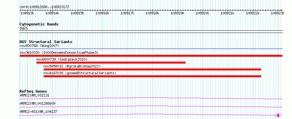Click the red esv3610330 variant bar

pyautogui.click(x=151, y=56)
